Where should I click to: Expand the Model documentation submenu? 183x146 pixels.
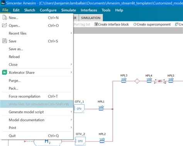click(37, 120)
